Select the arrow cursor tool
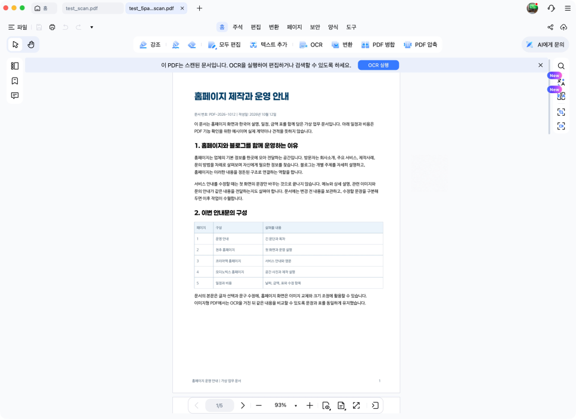 click(15, 45)
